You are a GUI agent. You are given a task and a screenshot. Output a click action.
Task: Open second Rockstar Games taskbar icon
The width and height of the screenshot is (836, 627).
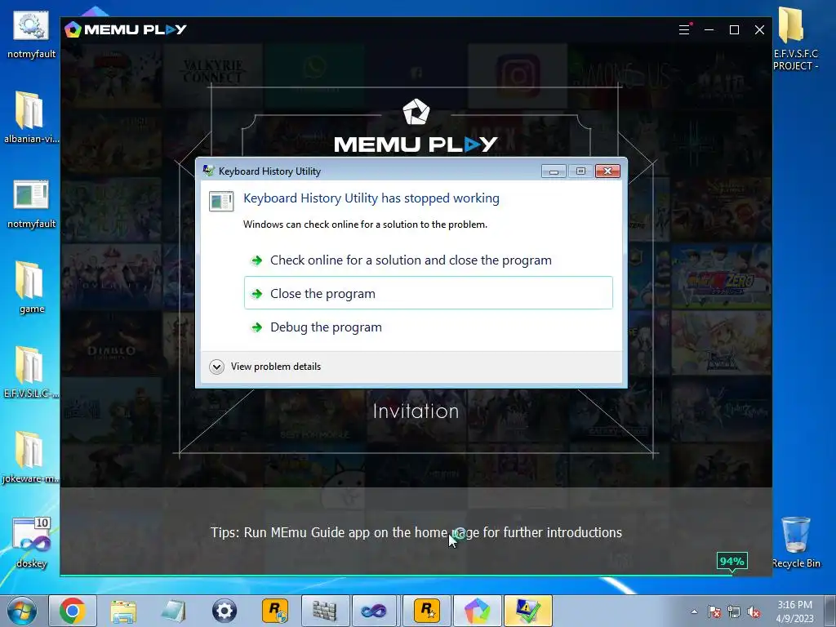426,611
